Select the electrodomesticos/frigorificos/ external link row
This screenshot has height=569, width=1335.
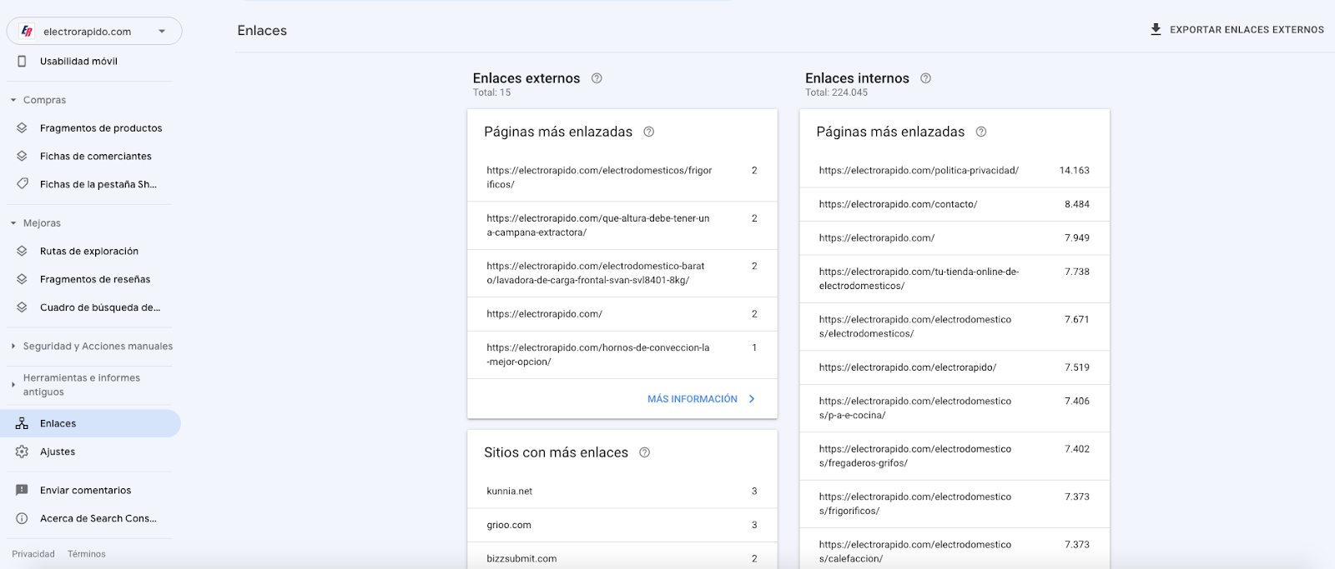coord(622,177)
